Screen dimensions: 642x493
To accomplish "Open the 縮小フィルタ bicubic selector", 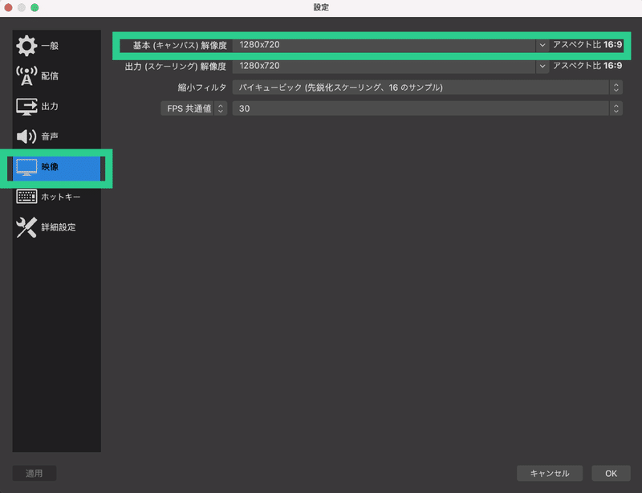I will click(428, 88).
